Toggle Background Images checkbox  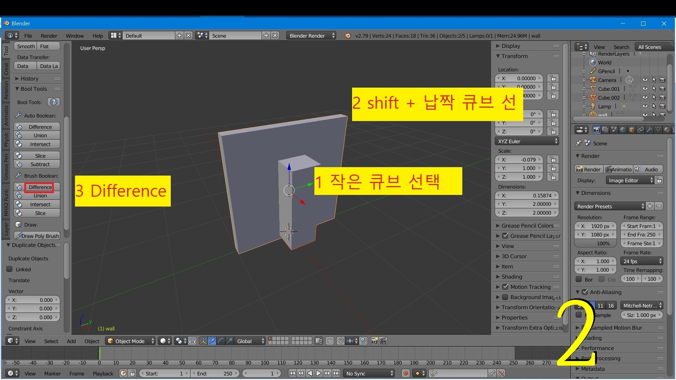(x=505, y=297)
